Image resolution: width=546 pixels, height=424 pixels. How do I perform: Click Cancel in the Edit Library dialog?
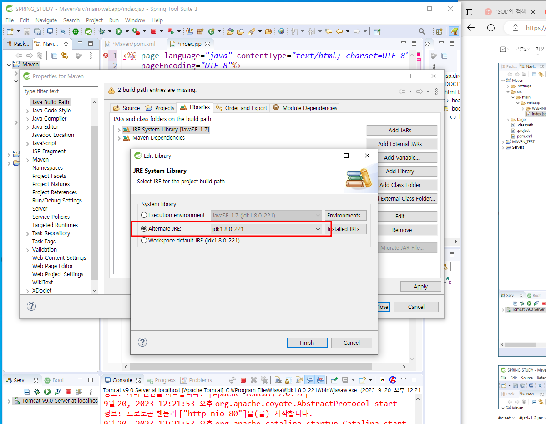pos(352,343)
